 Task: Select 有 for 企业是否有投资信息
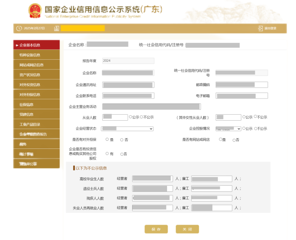click(107, 153)
